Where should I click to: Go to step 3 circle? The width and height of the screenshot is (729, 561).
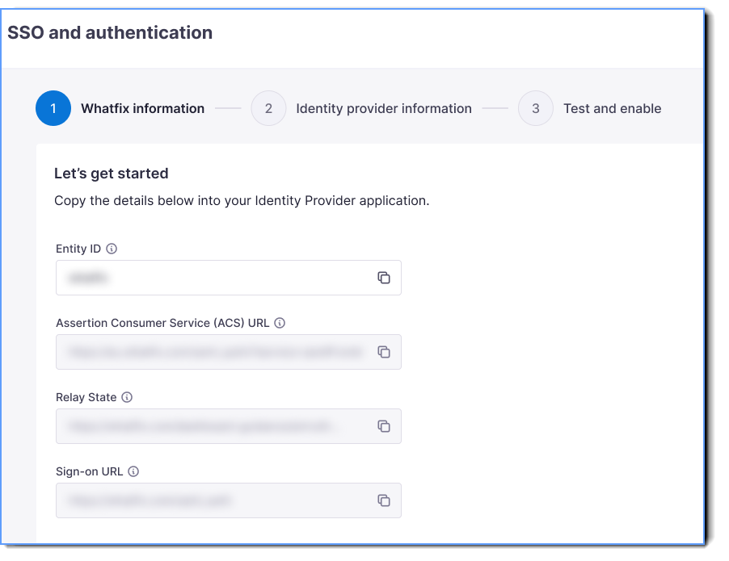(x=536, y=108)
